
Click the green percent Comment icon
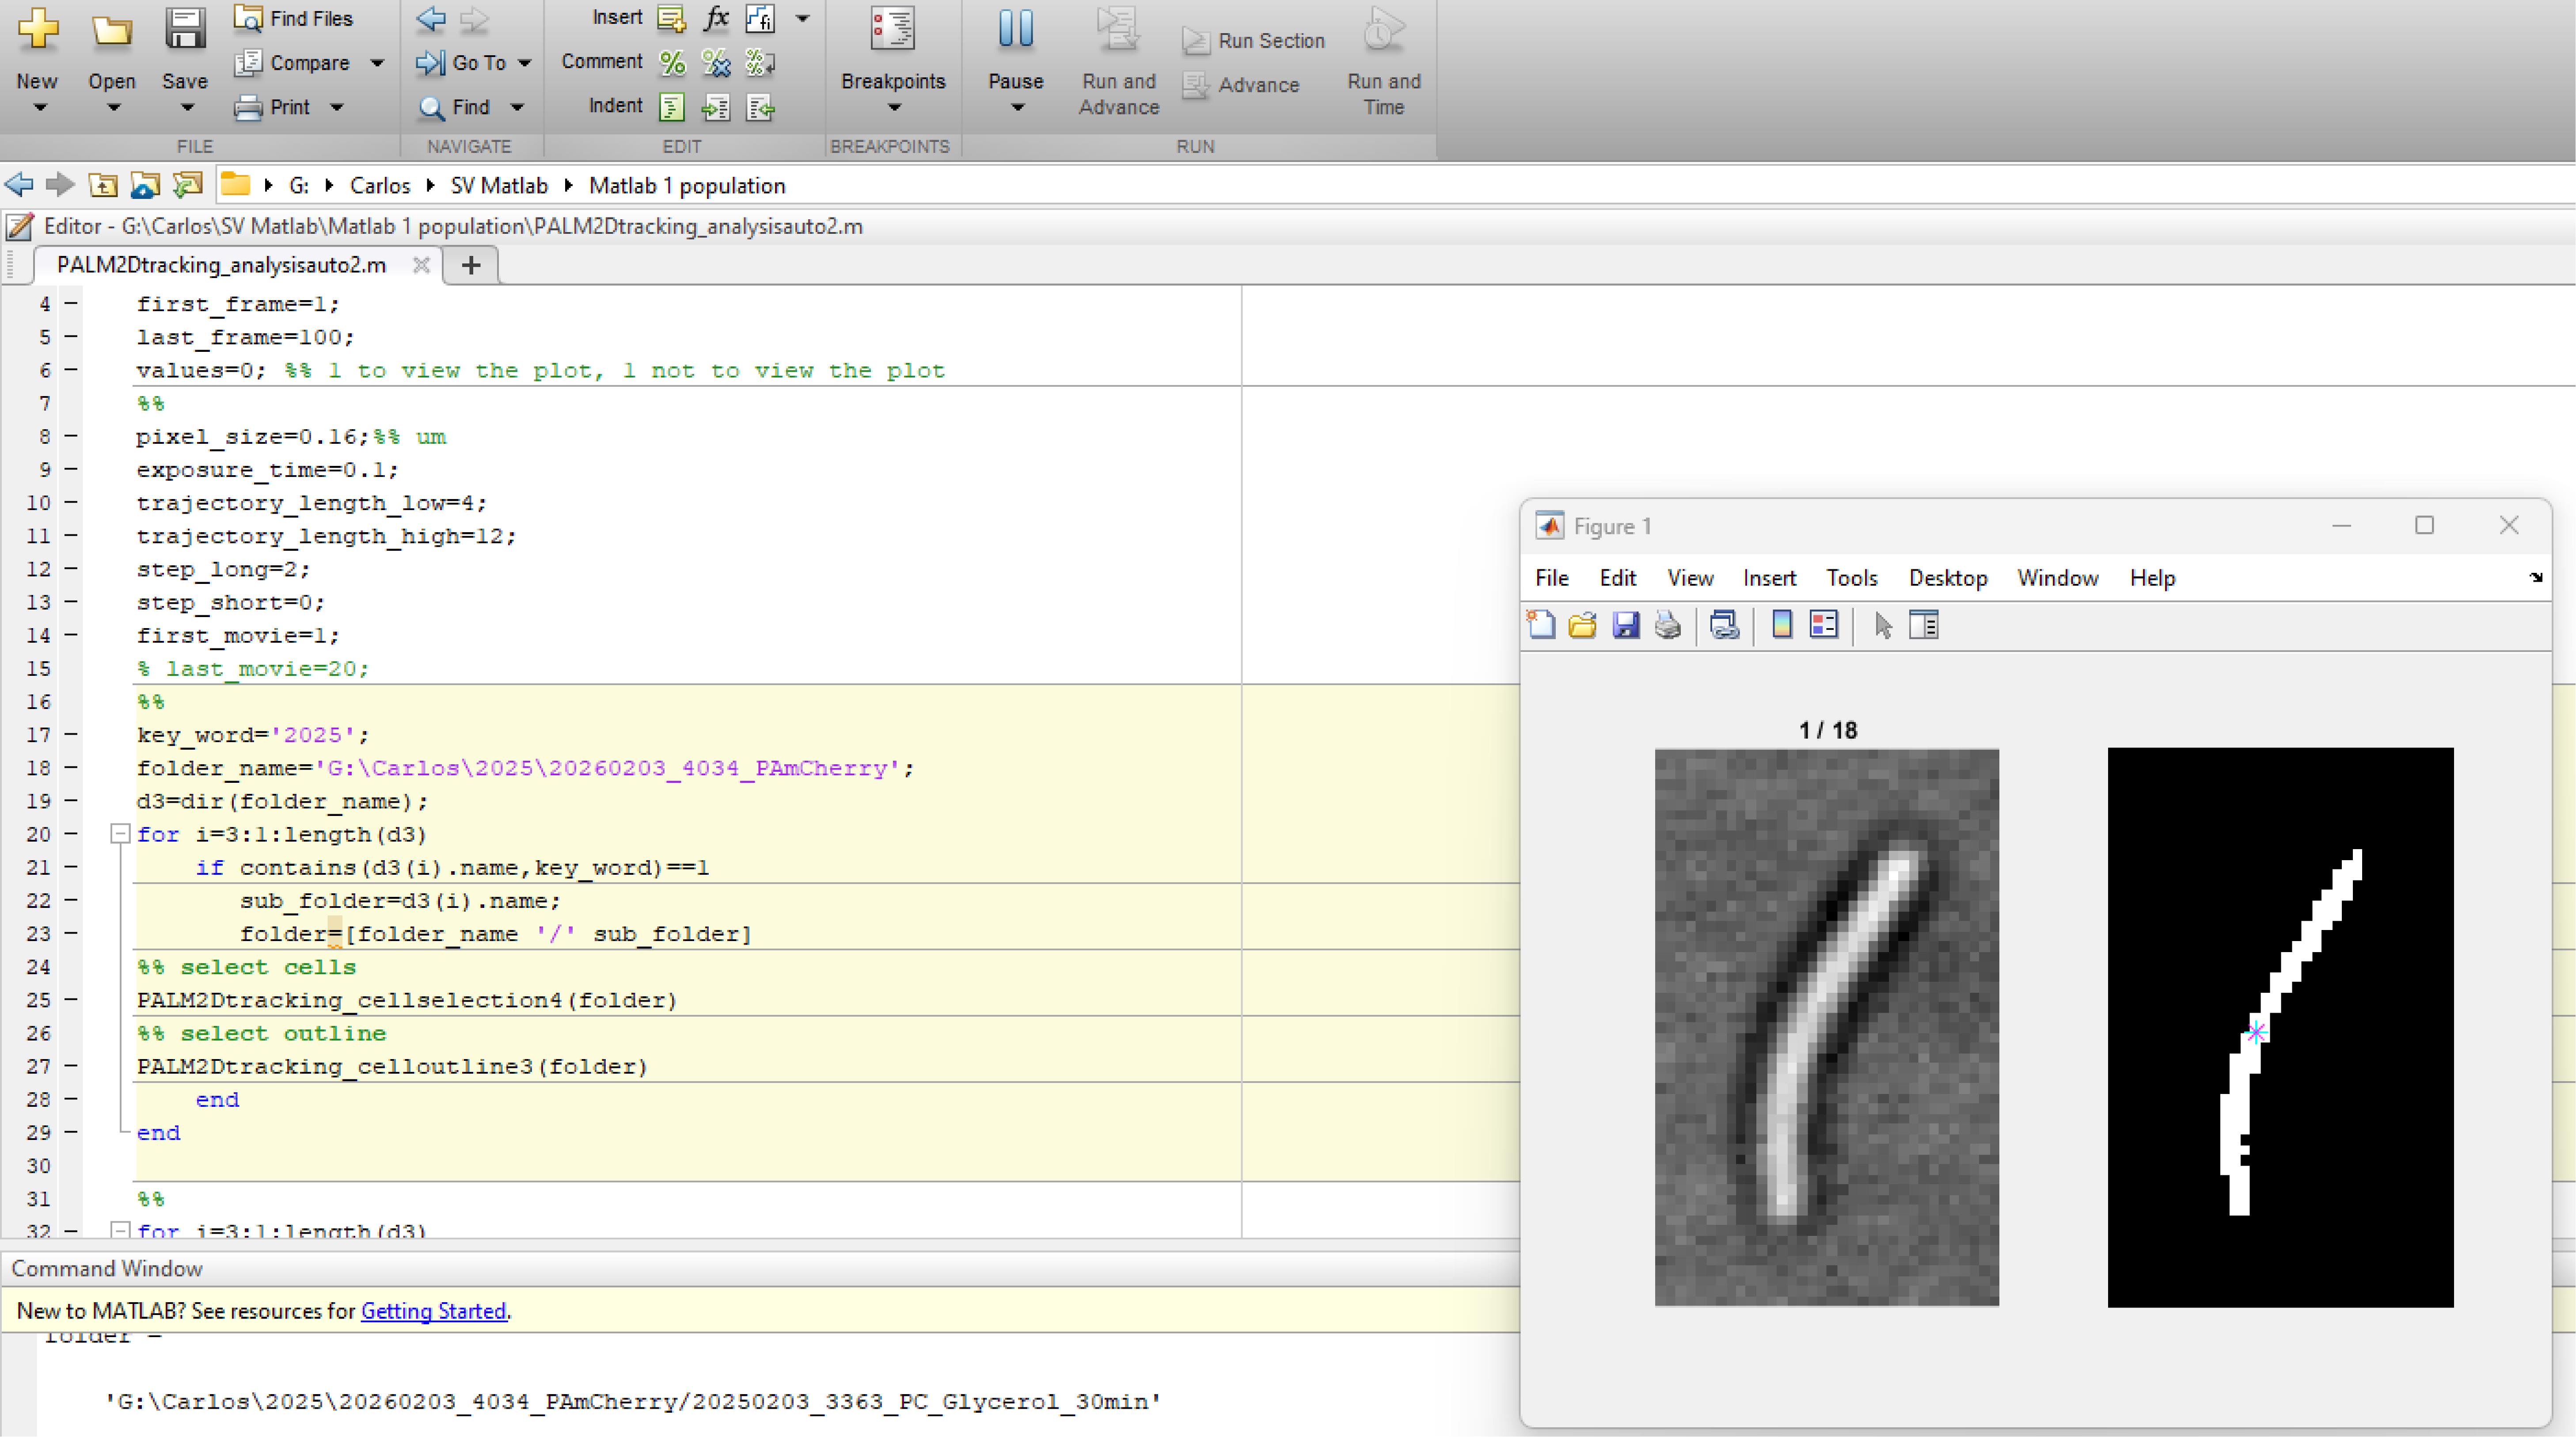[672, 63]
